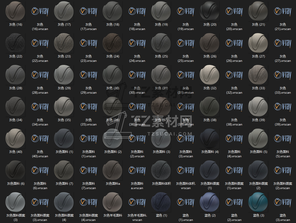
Task: Pick the 灰色面料图案 (3) light sphere thumbnail
Action: click(x=15, y=202)
